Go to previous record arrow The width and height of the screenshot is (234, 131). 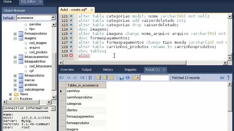point(68,78)
